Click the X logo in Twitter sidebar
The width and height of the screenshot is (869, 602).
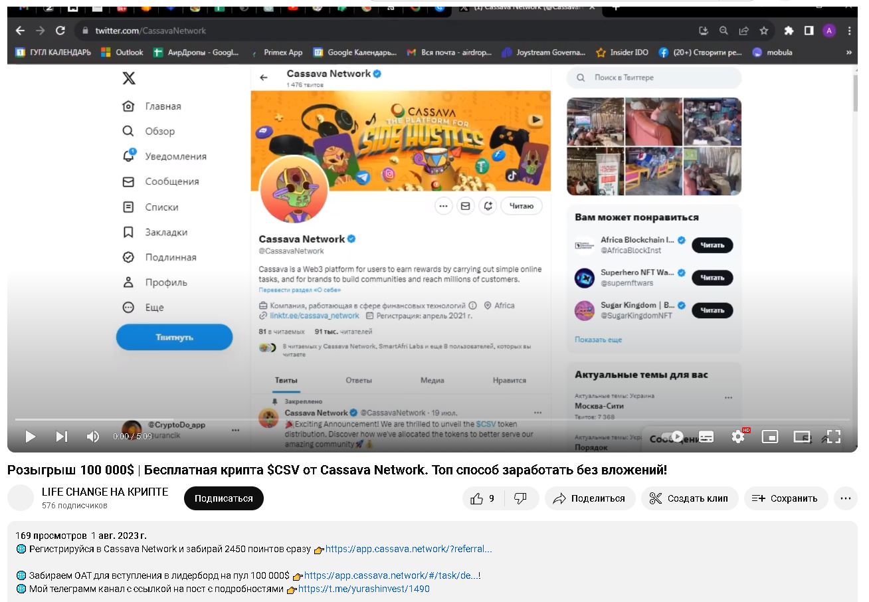click(x=129, y=78)
